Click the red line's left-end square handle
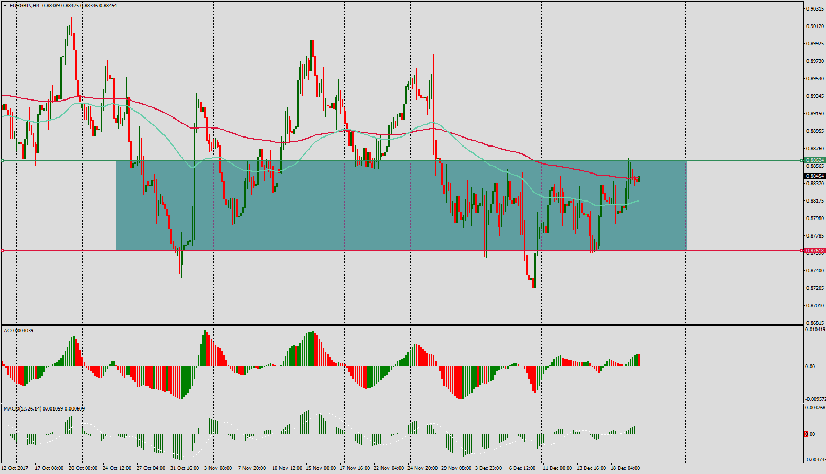Screen dimensions: 826x474 (x=3, y=251)
